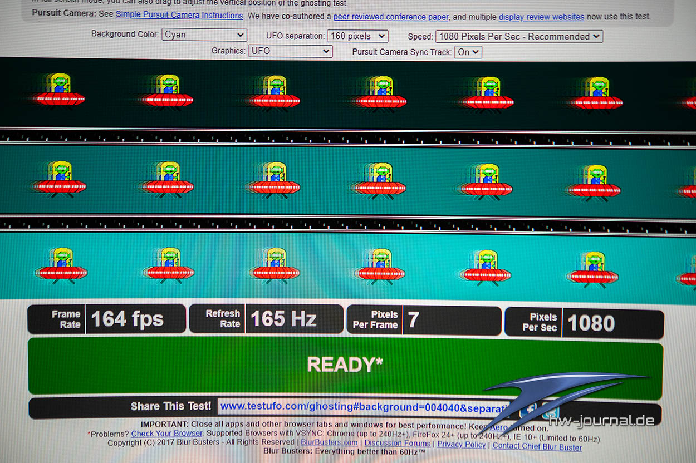This screenshot has width=696, height=463.
Task: Click the Refresh Rate label
Action: pyautogui.click(x=223, y=319)
